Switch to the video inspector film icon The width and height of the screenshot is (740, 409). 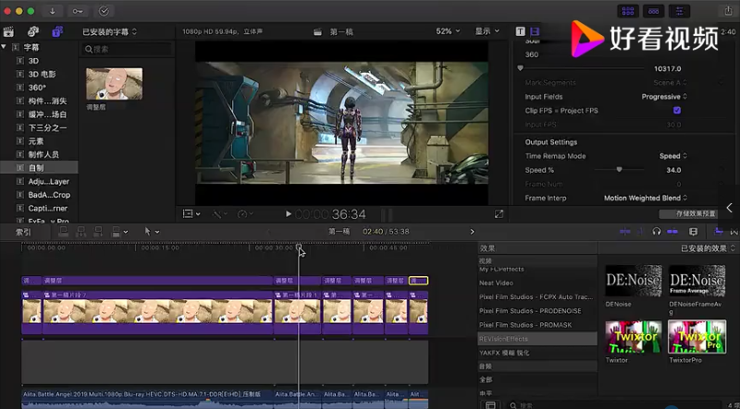point(535,31)
